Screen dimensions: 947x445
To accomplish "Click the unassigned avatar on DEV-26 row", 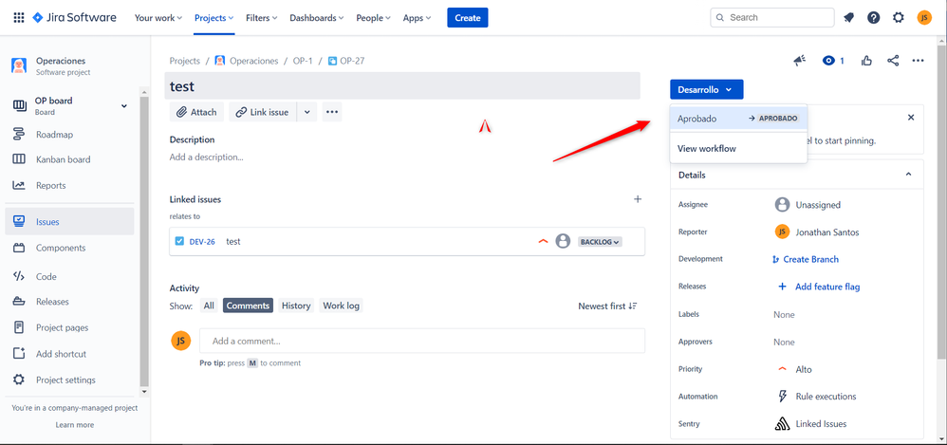I will point(563,241).
